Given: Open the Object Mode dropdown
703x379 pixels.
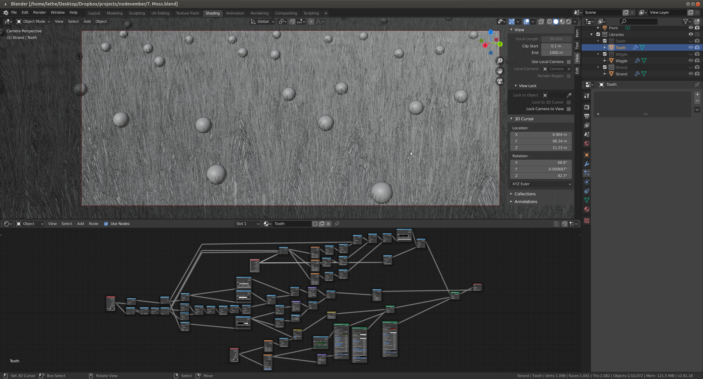Looking at the screenshot, I should pos(33,21).
